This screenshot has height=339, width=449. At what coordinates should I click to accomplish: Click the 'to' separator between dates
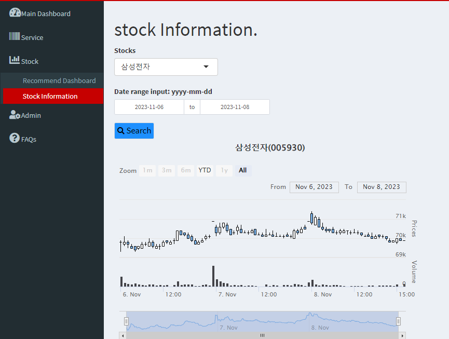point(192,107)
